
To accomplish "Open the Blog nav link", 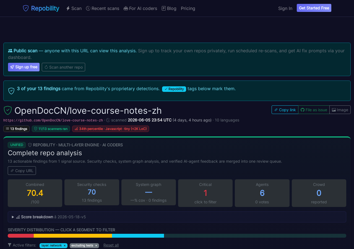I will click(x=169, y=8).
